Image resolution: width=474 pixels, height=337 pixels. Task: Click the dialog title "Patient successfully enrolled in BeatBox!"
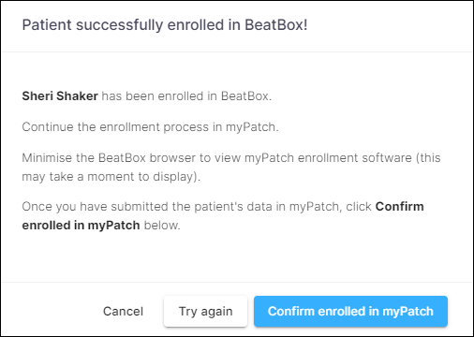click(165, 25)
